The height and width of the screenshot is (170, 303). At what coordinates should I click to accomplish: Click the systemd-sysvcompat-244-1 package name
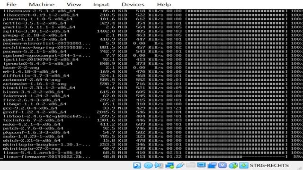[46, 56]
